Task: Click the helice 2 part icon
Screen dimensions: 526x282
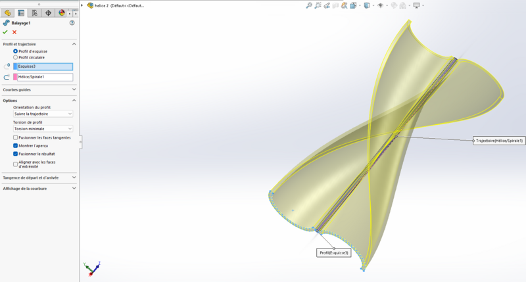Action: 90,5
